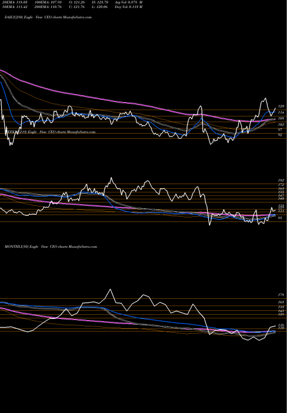The height and width of the screenshot is (413, 287).
Task: Click the 178 price label on monthly chart
Action: 281,295
